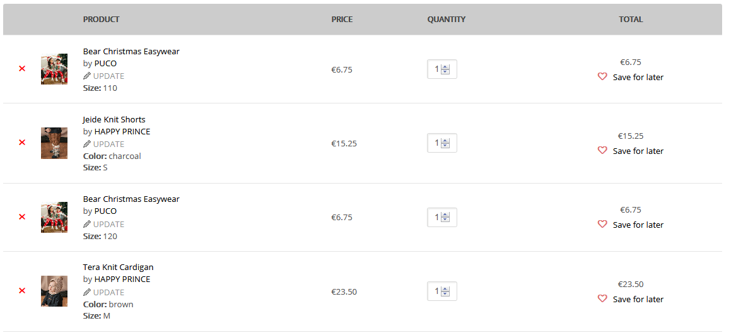Open Tera Knit Cardigan product page link
The image size is (736, 335).
coord(119,267)
